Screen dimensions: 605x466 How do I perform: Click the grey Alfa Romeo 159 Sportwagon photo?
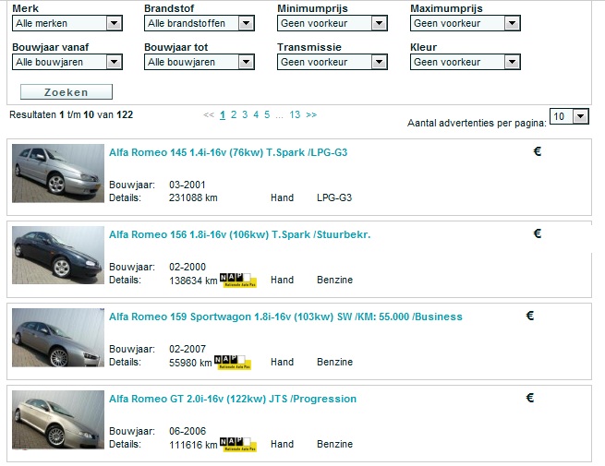[x=58, y=337]
